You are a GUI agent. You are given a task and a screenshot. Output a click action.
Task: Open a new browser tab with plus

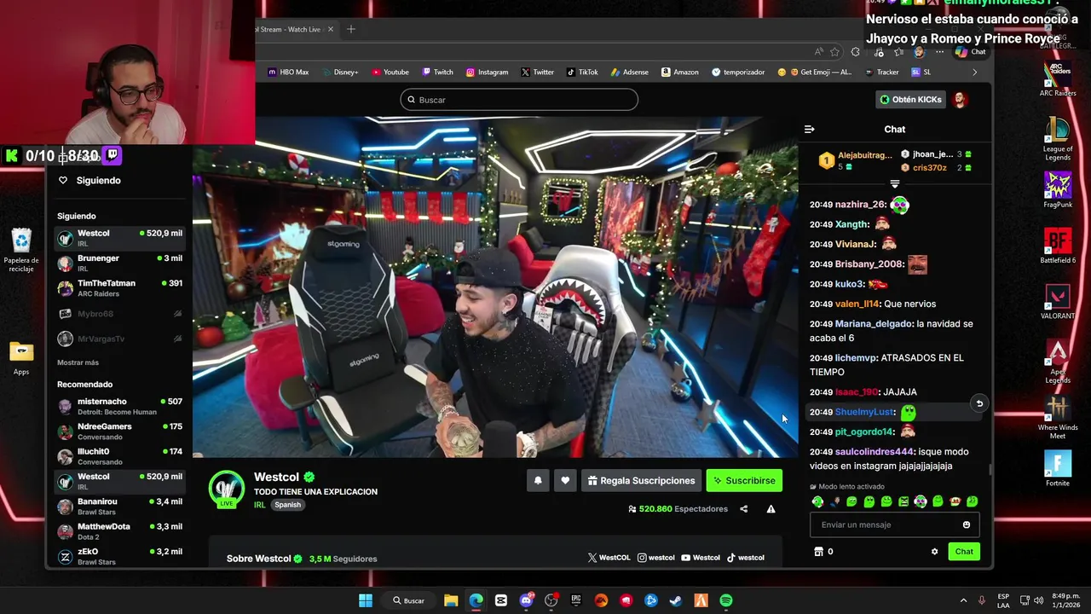coord(350,29)
